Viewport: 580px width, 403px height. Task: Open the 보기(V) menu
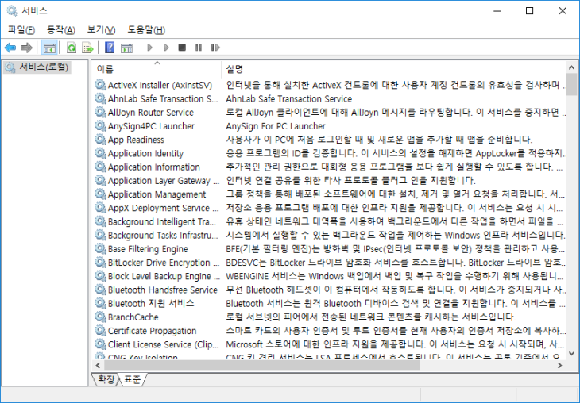pyautogui.click(x=100, y=30)
